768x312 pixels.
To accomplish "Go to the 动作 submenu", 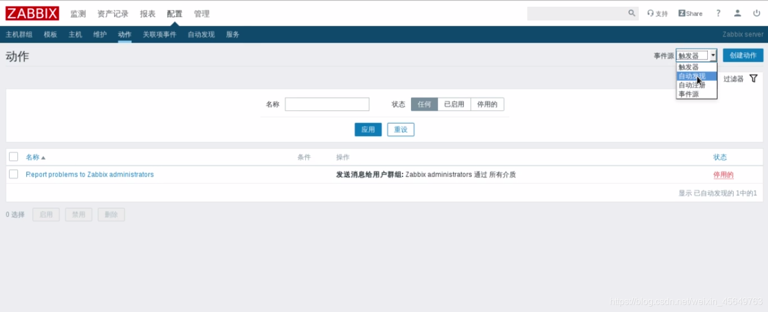I will coord(125,34).
